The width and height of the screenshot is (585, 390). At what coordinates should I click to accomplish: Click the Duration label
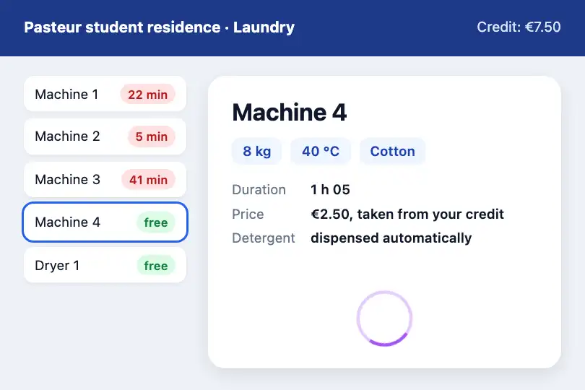259,190
